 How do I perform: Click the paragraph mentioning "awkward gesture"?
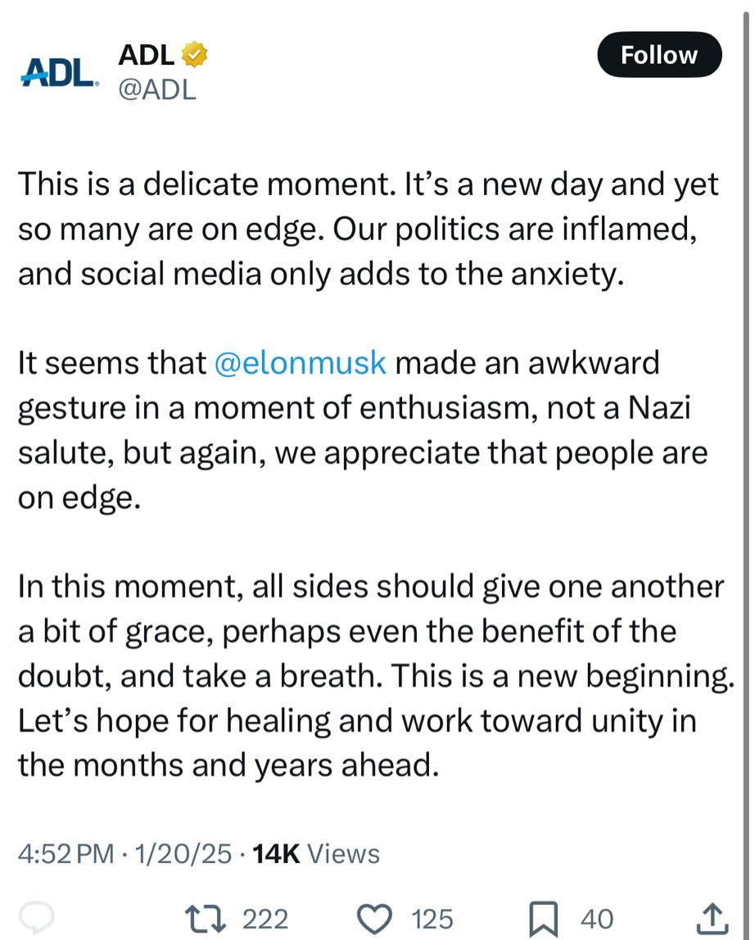pyautogui.click(x=362, y=430)
